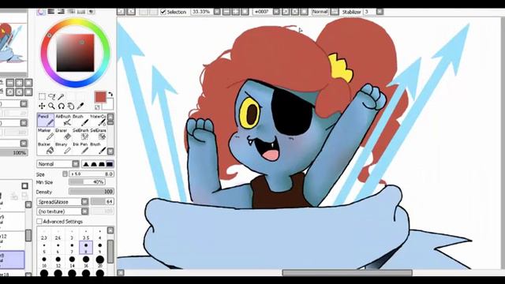Select the flat brush edge shape
Screen dimensions: 505x284
[110, 164]
